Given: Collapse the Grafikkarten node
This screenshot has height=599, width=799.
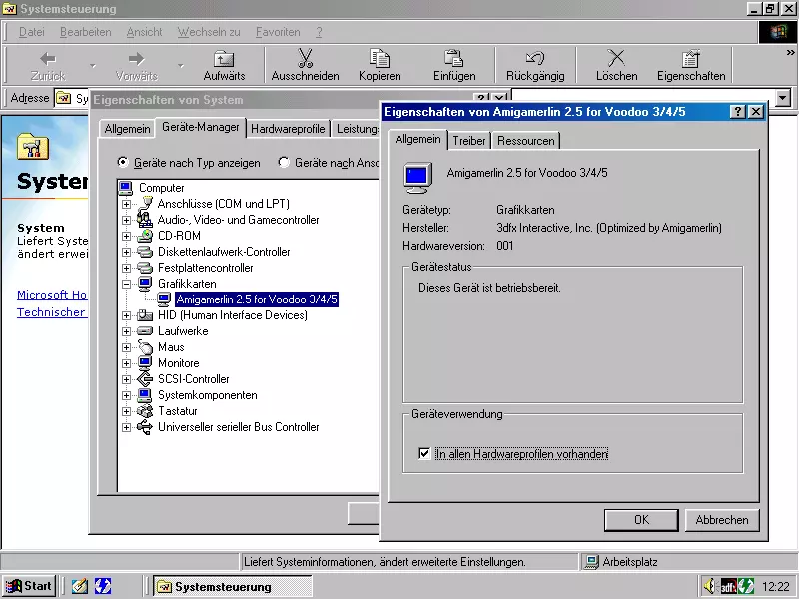Looking at the screenshot, I should [126, 284].
